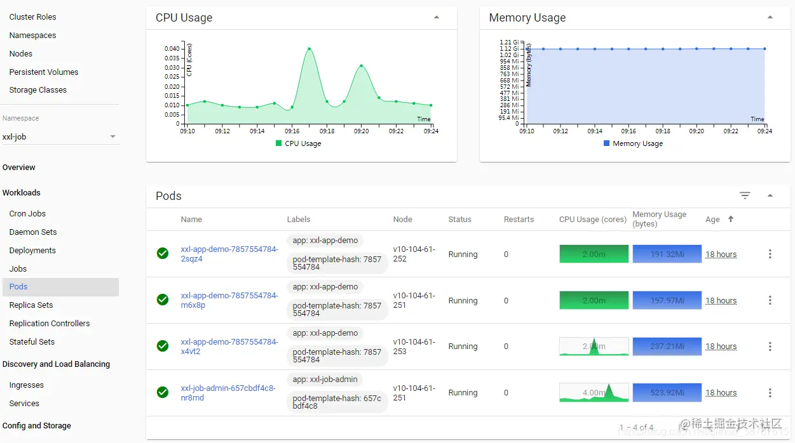
Task: Click green status check of 2sqz4 pod
Action: coord(163,253)
